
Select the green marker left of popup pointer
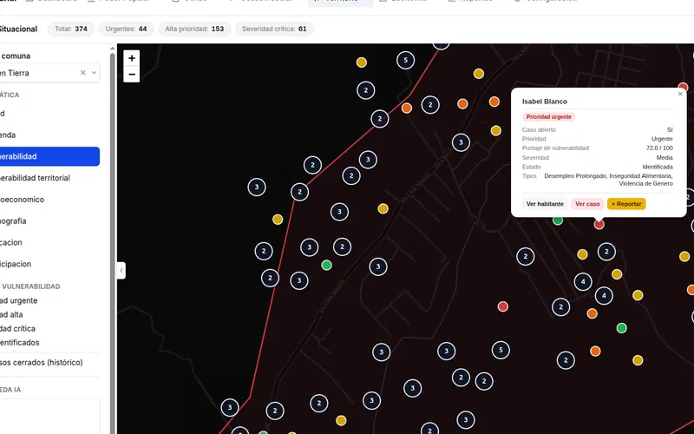point(558,220)
